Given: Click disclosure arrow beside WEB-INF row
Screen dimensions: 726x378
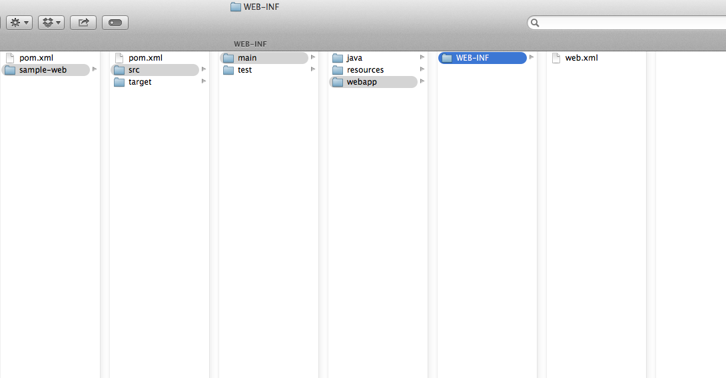Looking at the screenshot, I should click(x=532, y=57).
